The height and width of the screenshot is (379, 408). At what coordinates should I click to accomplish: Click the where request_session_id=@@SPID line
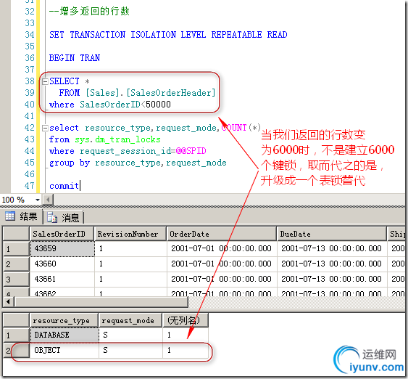128,151
